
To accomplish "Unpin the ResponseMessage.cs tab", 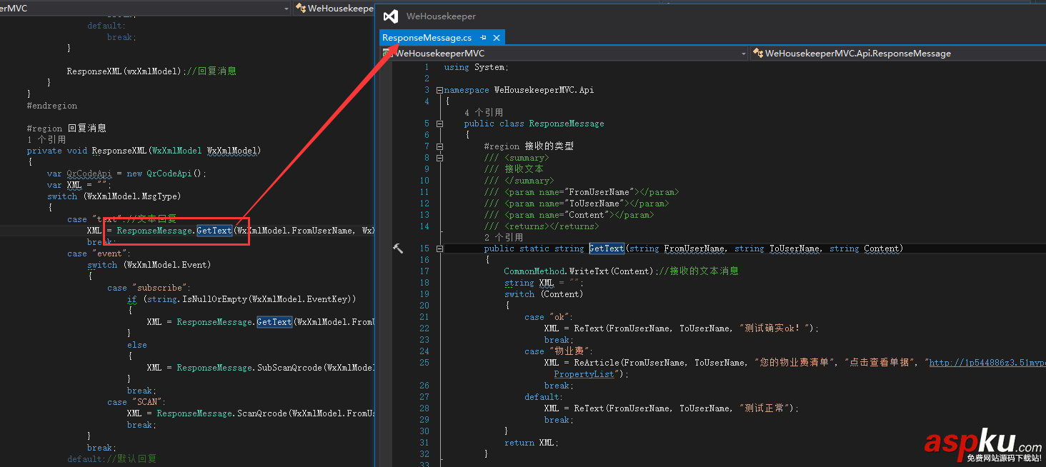I will point(483,37).
